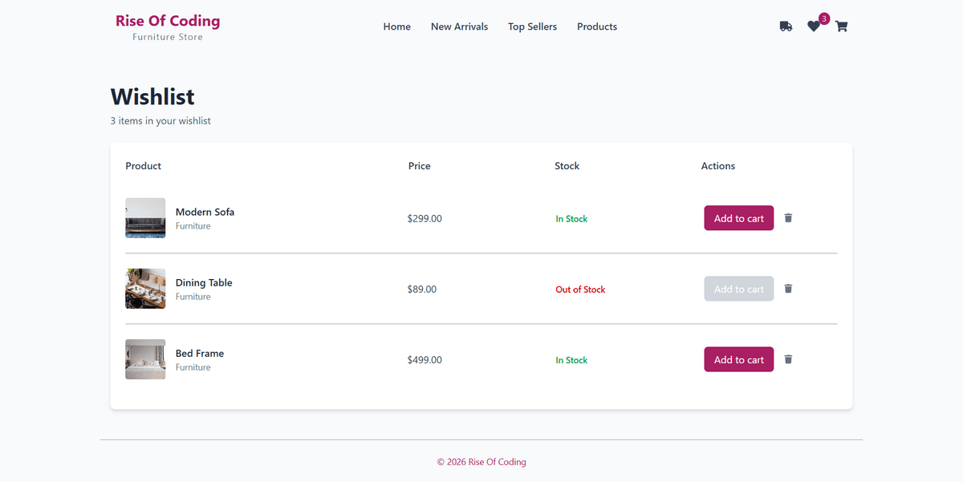Go to the Home menu item

pyautogui.click(x=396, y=26)
